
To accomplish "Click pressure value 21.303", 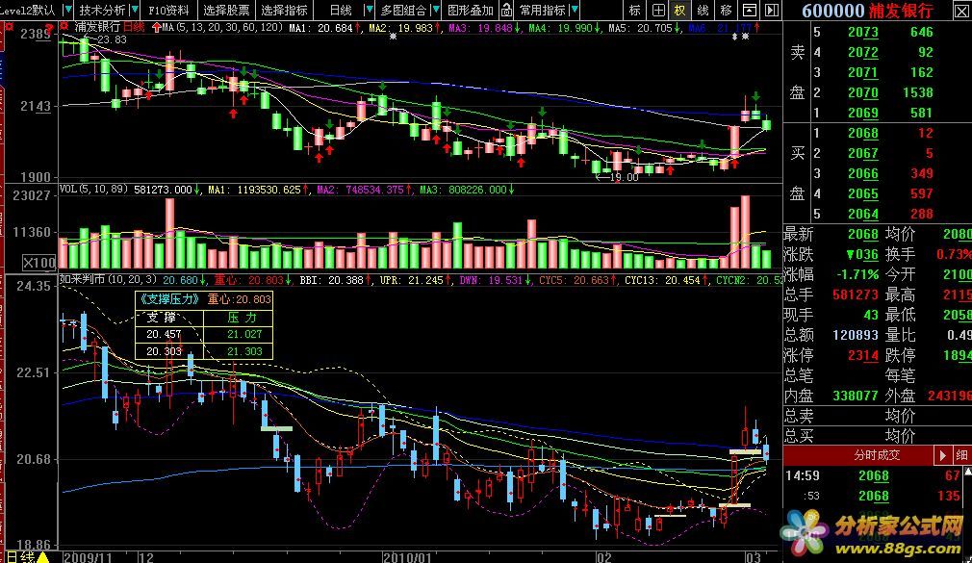I will click(x=244, y=351).
